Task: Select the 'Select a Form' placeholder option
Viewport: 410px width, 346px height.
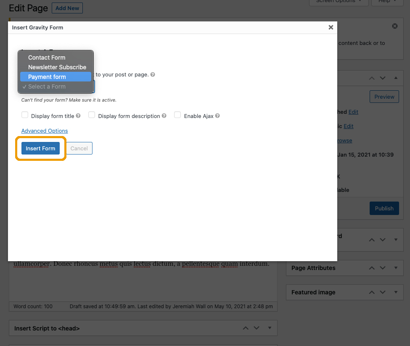Action: [x=56, y=86]
